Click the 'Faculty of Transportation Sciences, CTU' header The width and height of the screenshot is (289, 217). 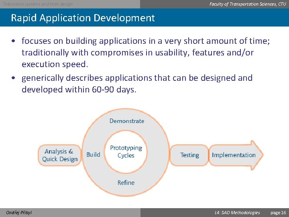pyautogui.click(x=248, y=4)
